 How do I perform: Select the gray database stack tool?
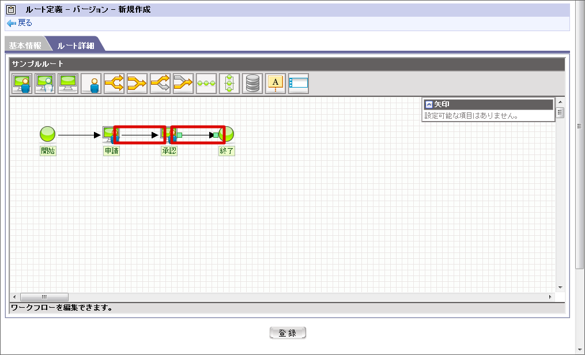[252, 84]
